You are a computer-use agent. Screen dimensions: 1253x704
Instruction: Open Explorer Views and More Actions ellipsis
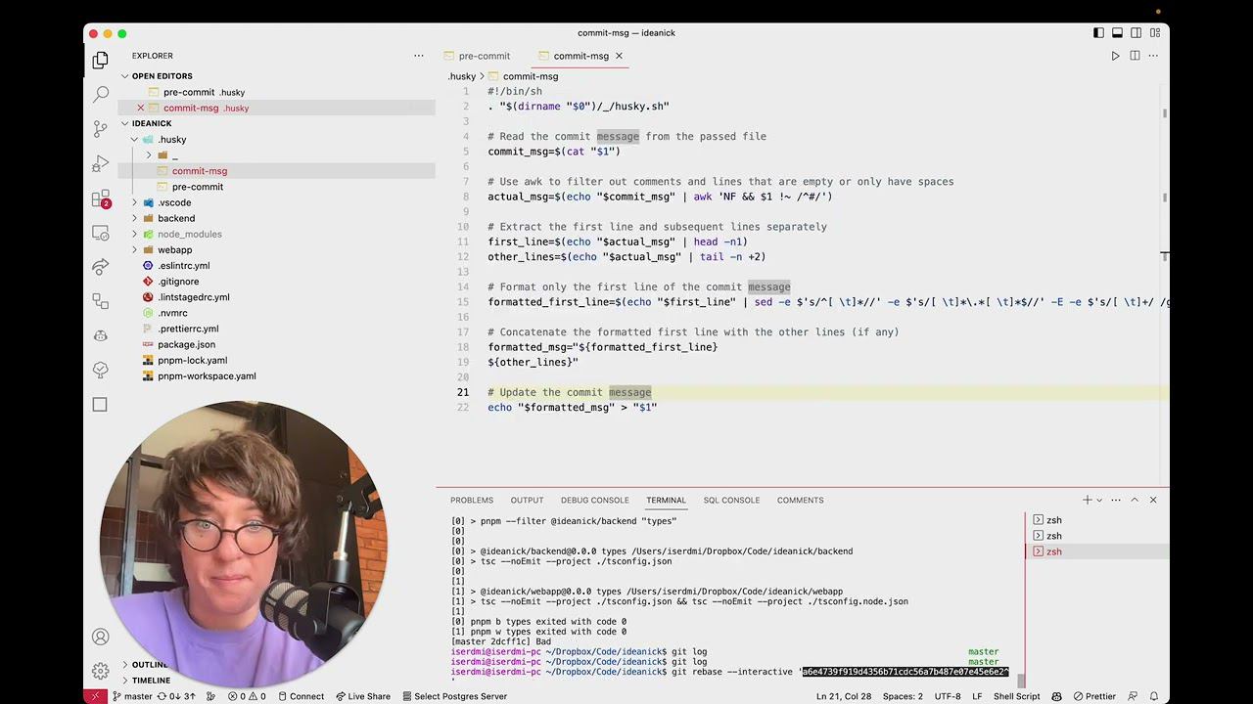click(x=419, y=56)
